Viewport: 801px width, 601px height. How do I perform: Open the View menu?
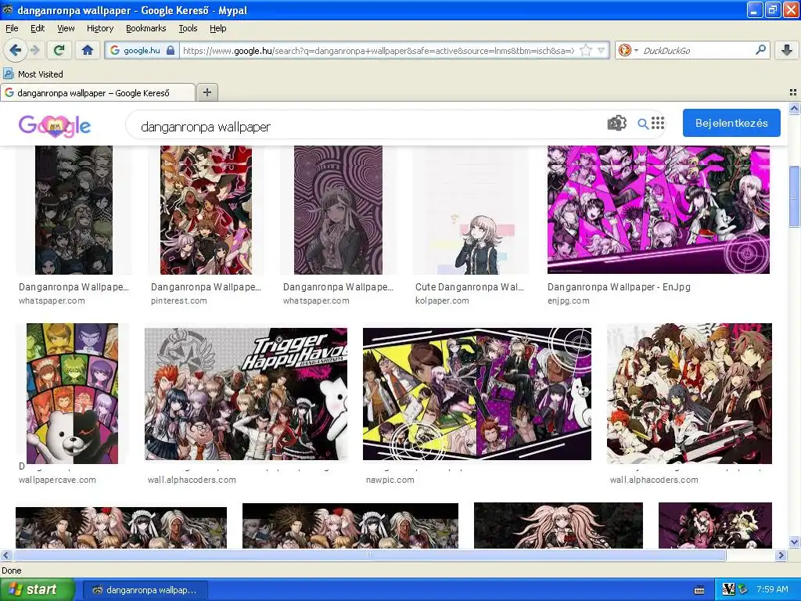[66, 28]
